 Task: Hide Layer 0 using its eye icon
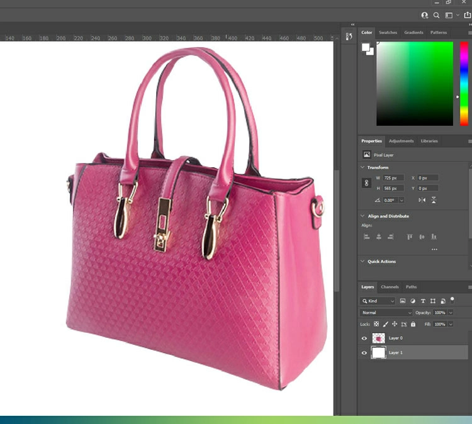(x=364, y=338)
